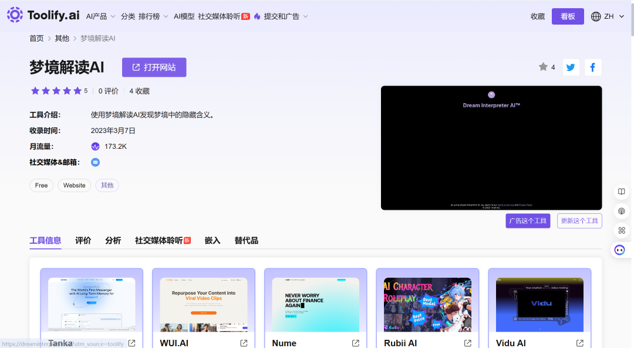This screenshot has height=348, width=634.
Task: Click the fifth rating star
Action: point(77,91)
